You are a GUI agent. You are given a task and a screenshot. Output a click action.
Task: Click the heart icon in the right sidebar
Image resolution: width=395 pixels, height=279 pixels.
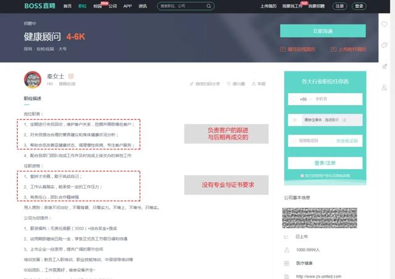384,24
